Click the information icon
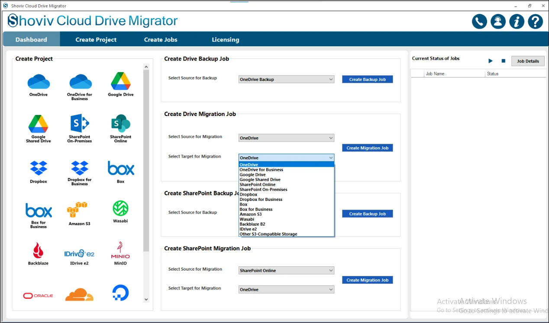The height and width of the screenshot is (323, 549). [x=517, y=22]
